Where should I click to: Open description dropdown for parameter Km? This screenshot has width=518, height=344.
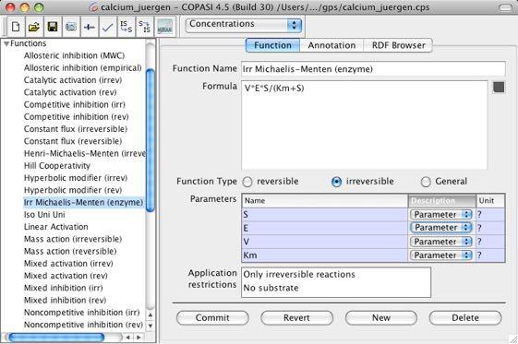point(441,255)
